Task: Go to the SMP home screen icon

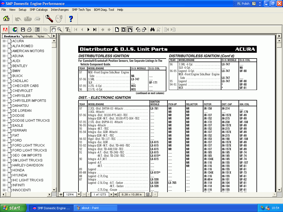Action: tap(6, 18)
